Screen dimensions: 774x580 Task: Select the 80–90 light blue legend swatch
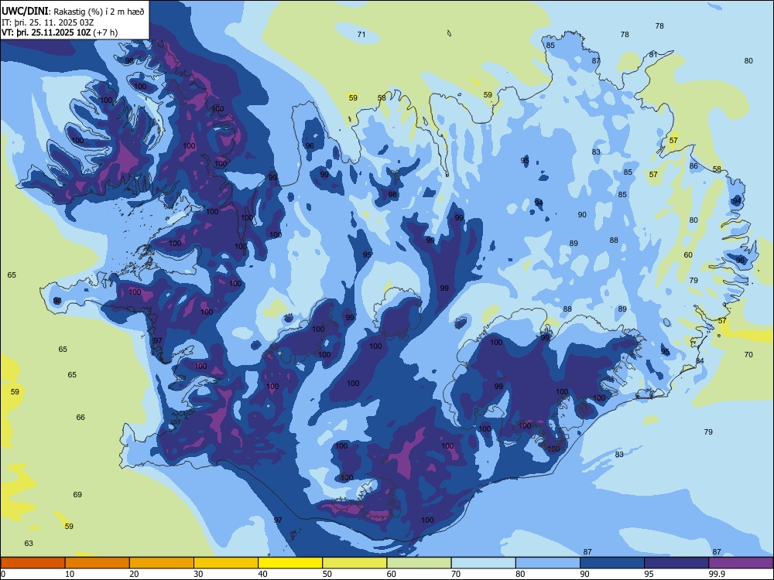(548, 563)
